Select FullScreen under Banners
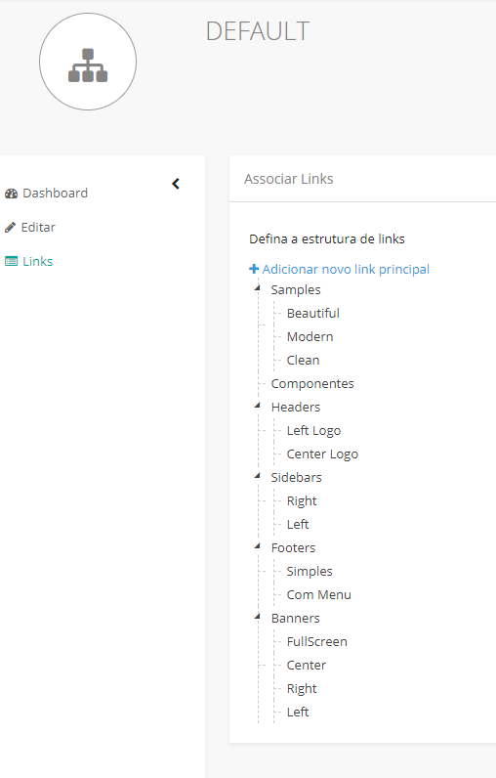 (316, 641)
